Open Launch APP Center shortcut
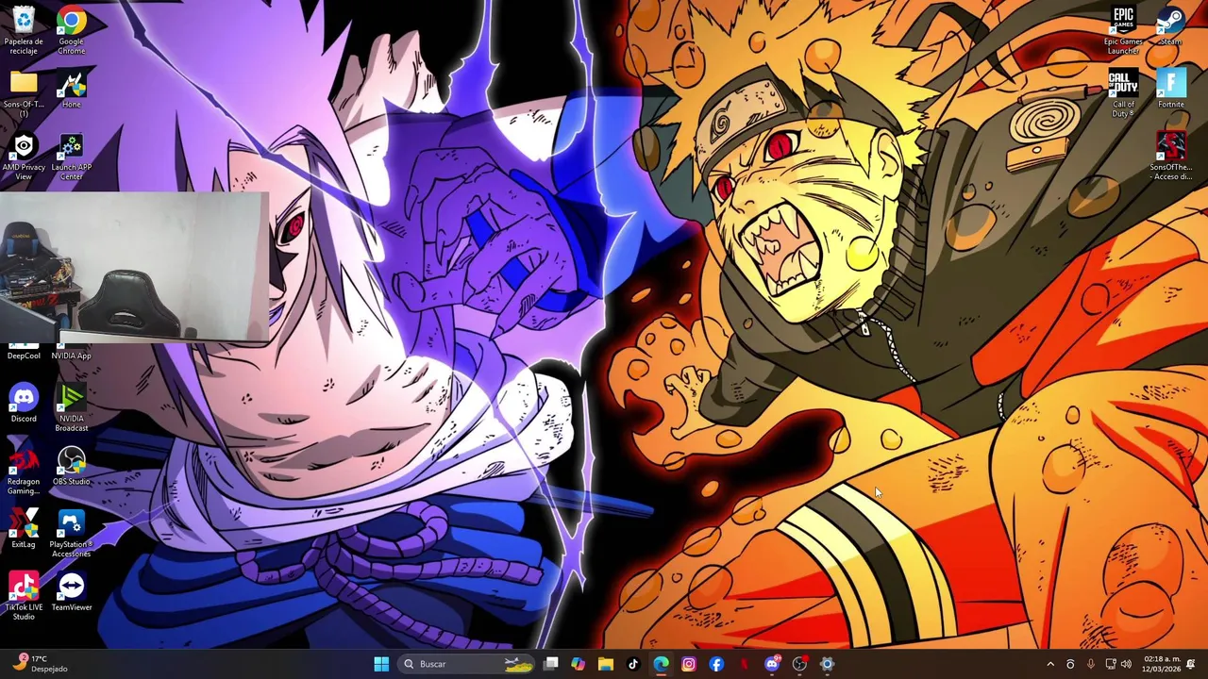Screen dimensions: 1208x679 pos(71,156)
